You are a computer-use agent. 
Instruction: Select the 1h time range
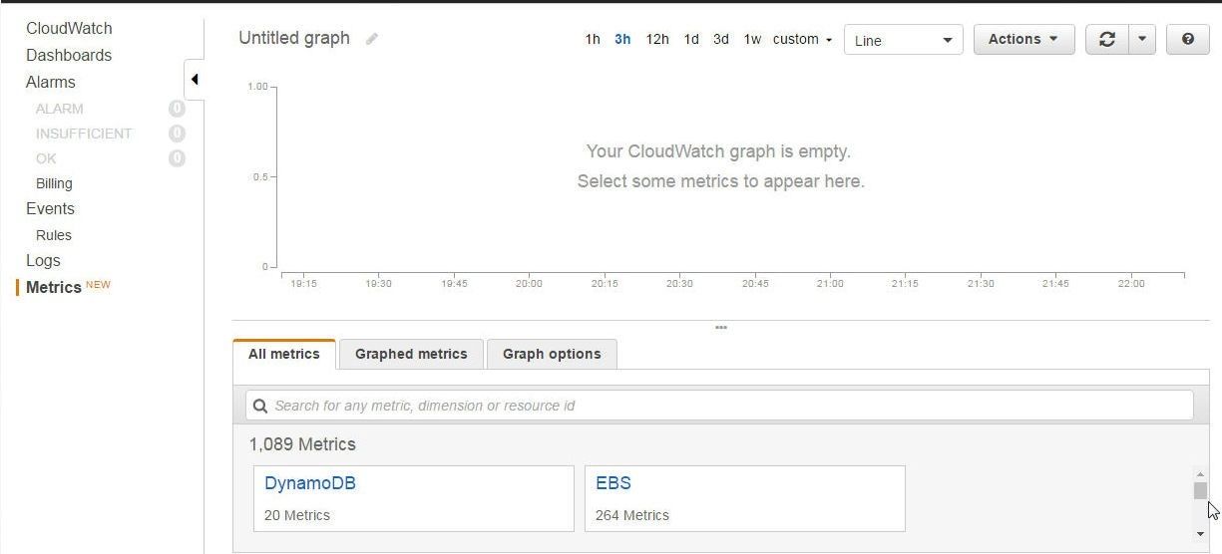(593, 39)
